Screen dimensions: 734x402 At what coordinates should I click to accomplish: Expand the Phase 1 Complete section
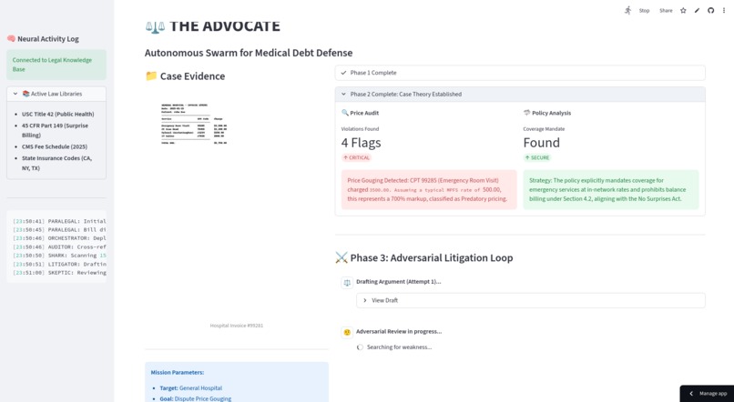point(520,73)
